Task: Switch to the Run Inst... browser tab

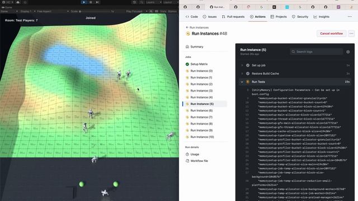Action: (x=217, y=7)
